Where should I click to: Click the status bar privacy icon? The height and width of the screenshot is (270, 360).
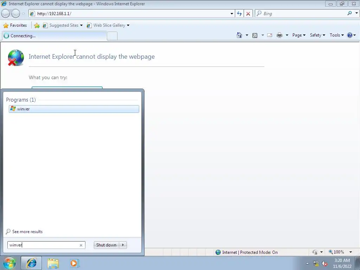tap(315, 252)
